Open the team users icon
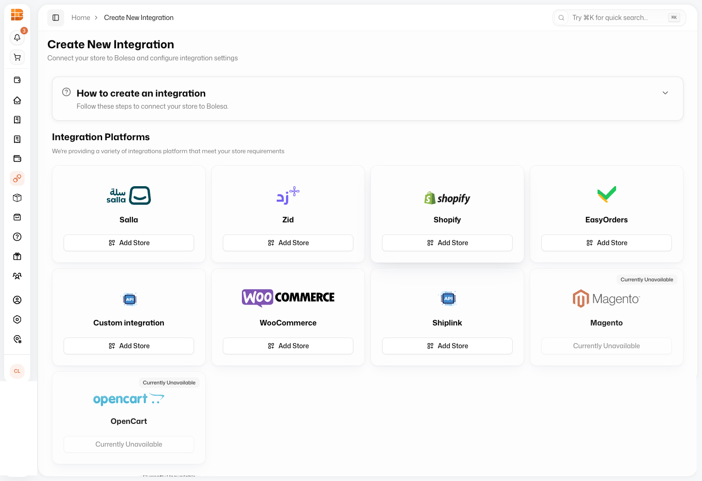This screenshot has width=702, height=481. pos(17,276)
